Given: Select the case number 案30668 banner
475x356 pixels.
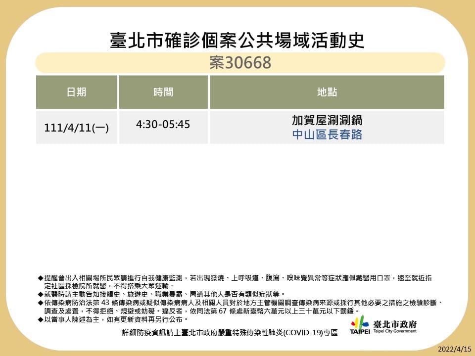Looking at the screenshot, I should click(240, 63).
